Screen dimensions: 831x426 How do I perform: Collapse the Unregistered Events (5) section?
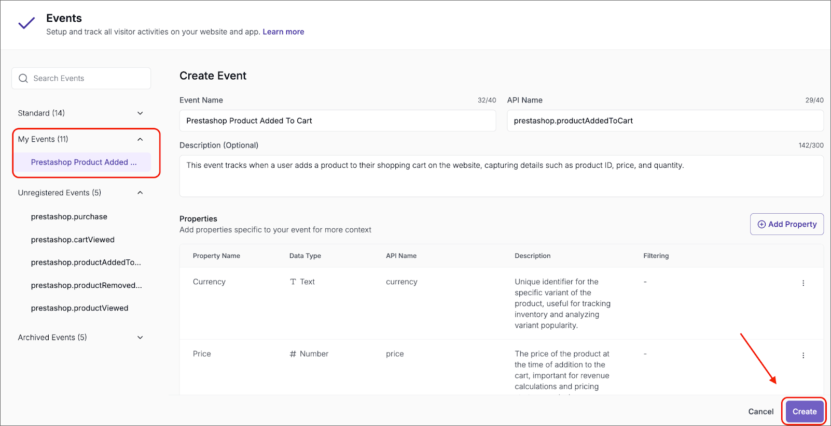tap(140, 193)
